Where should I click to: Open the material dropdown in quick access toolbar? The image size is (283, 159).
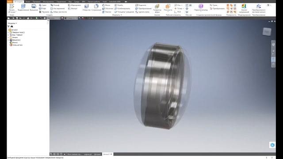(x=54, y=18)
